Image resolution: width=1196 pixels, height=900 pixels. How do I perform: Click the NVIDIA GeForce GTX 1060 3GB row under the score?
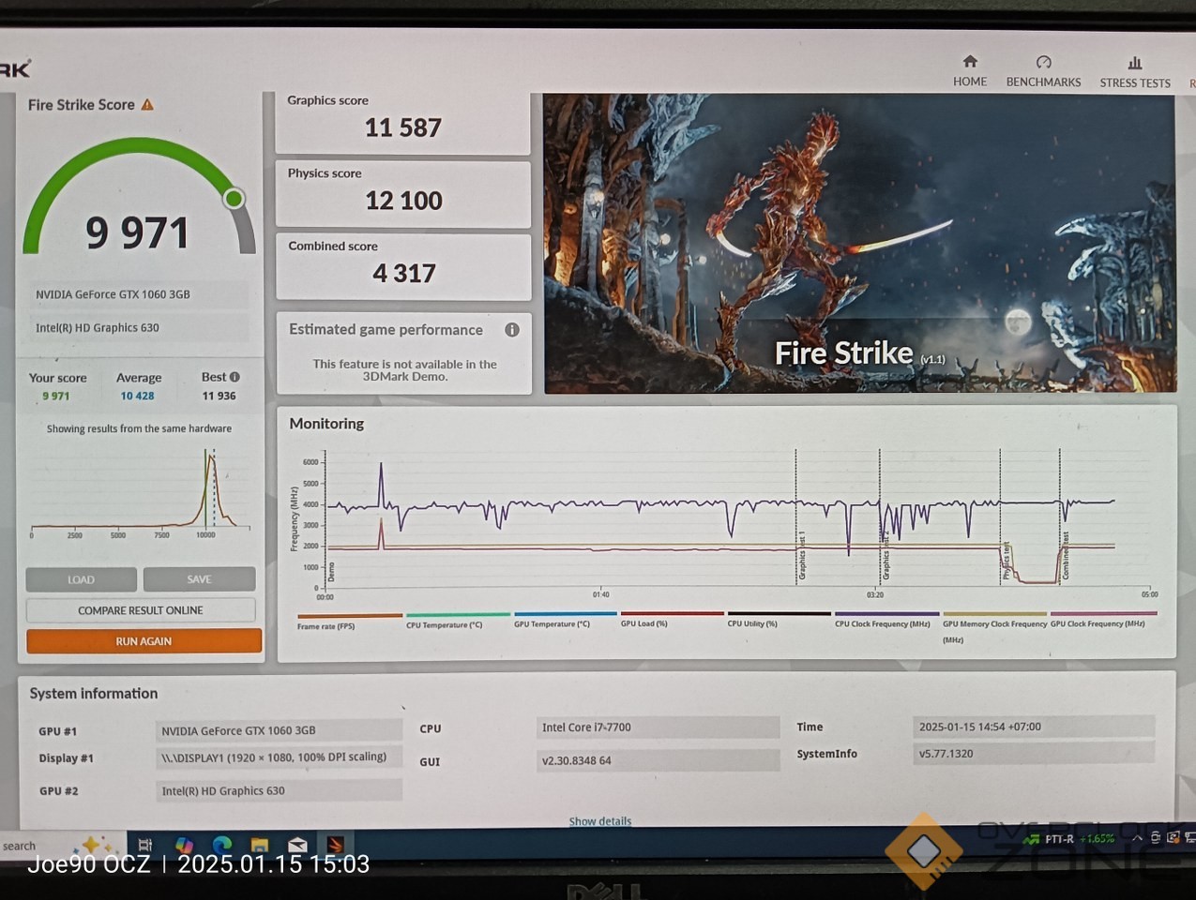point(138,294)
